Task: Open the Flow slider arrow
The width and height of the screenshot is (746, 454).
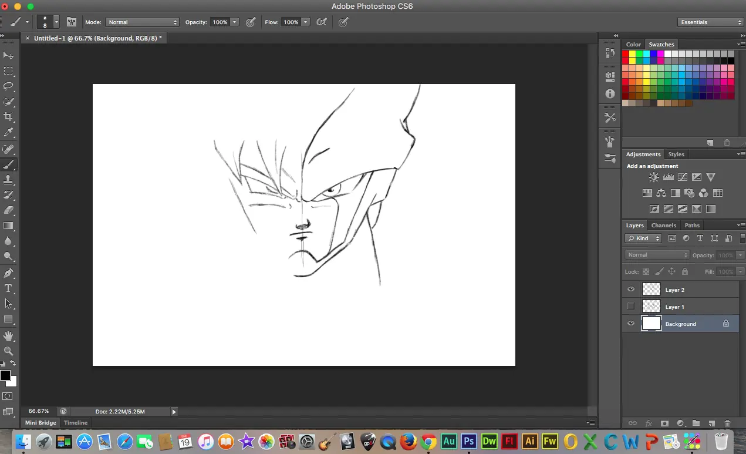Action: (306, 22)
